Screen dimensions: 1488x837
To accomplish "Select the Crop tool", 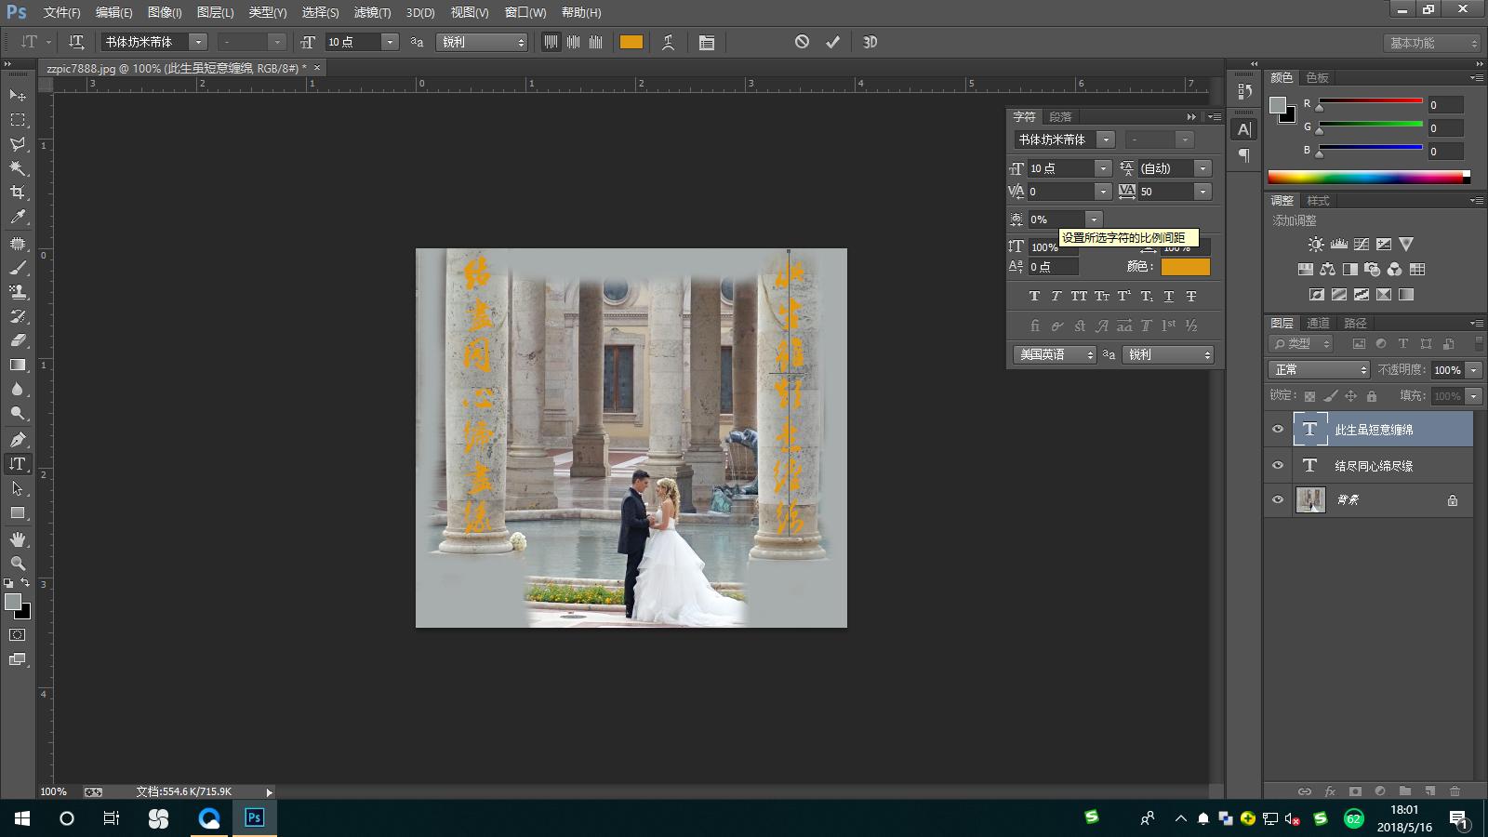I will [18, 193].
